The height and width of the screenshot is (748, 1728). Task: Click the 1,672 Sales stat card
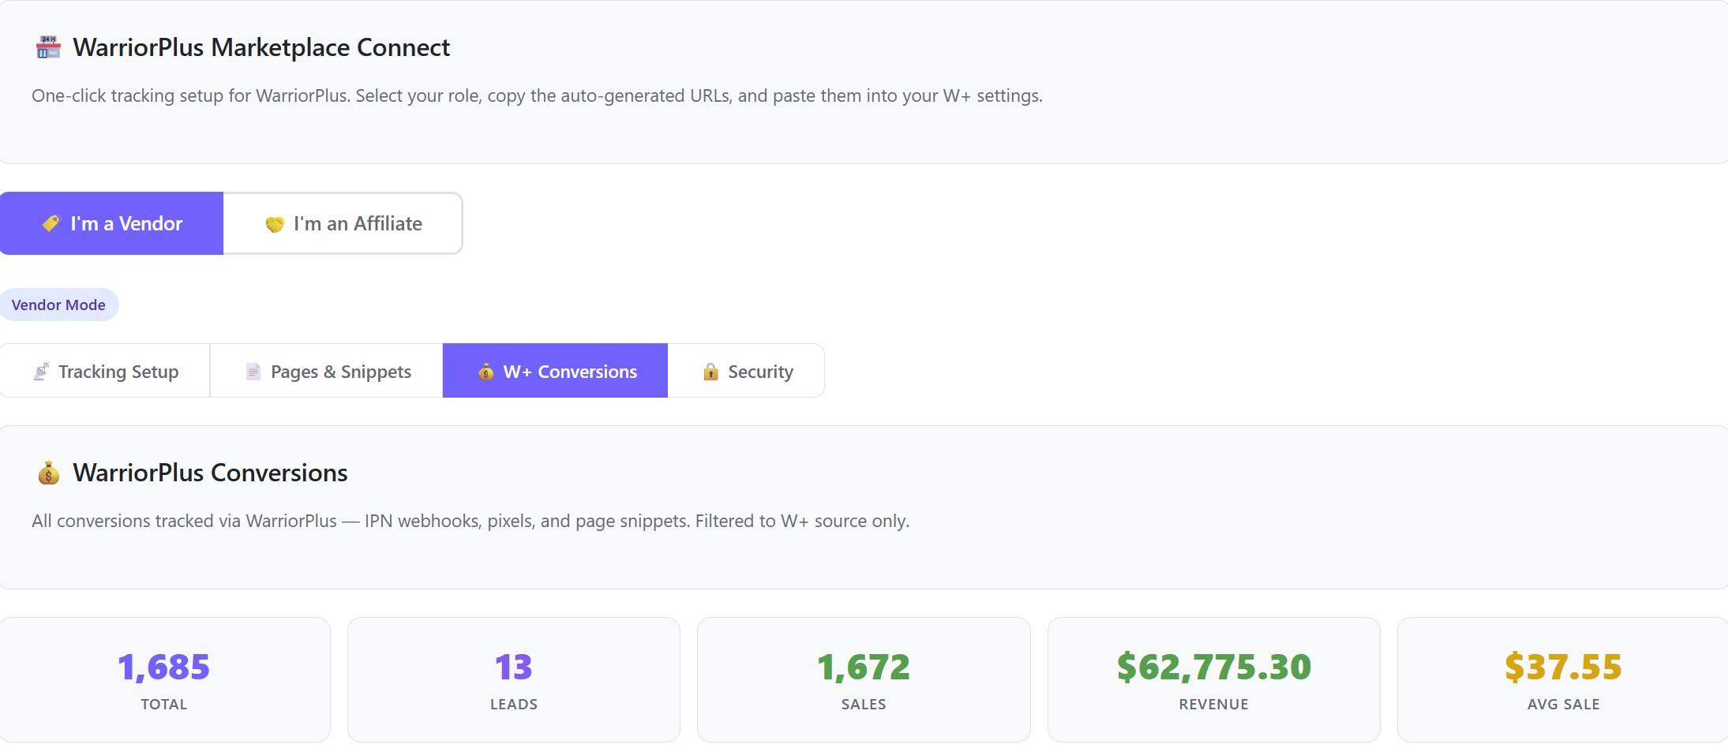tap(864, 680)
